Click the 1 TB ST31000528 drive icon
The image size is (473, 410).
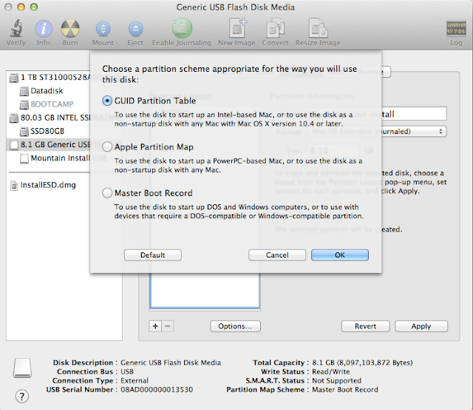(14, 78)
